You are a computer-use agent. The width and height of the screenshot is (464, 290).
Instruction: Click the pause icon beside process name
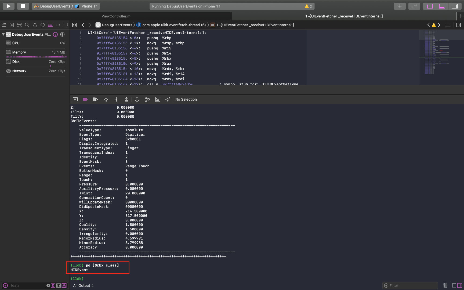coord(63,34)
